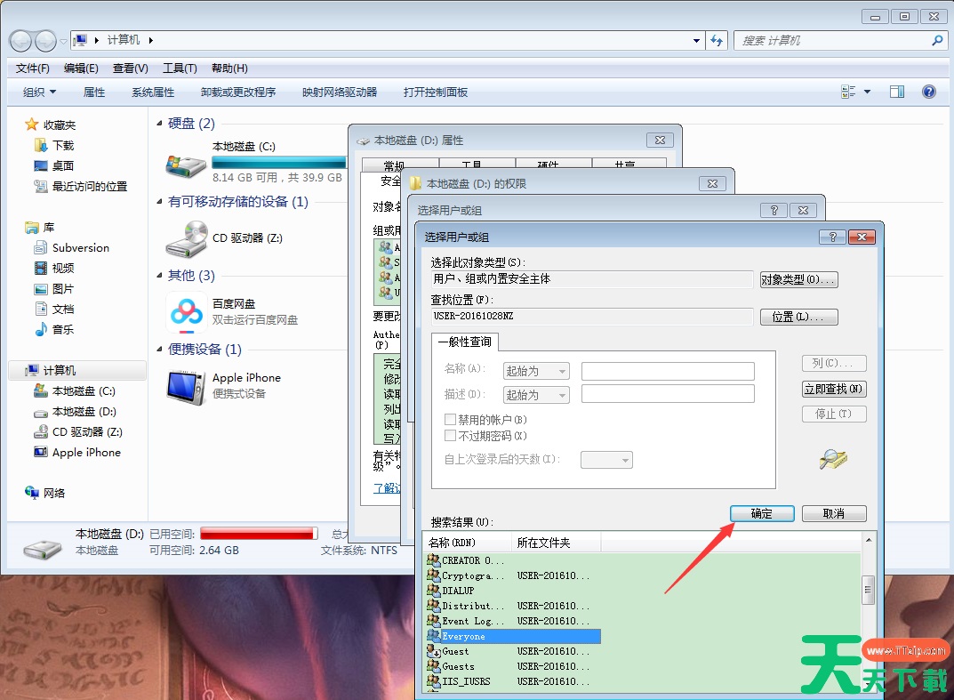Click the change view icon
Screen dimensions: 954x700
[x=848, y=92]
